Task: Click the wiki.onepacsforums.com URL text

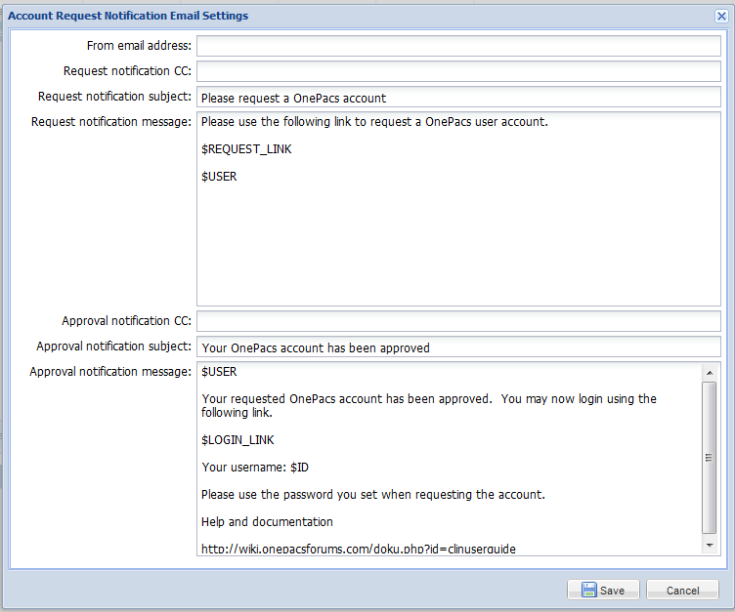Action: [x=359, y=549]
